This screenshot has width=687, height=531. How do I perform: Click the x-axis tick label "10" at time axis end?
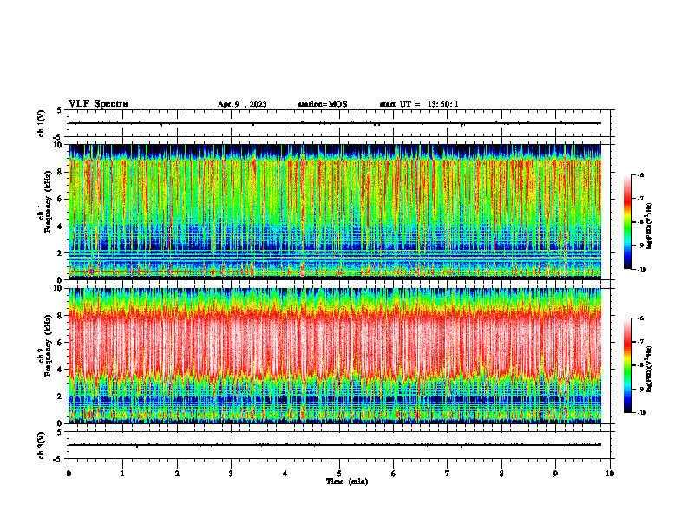point(610,474)
